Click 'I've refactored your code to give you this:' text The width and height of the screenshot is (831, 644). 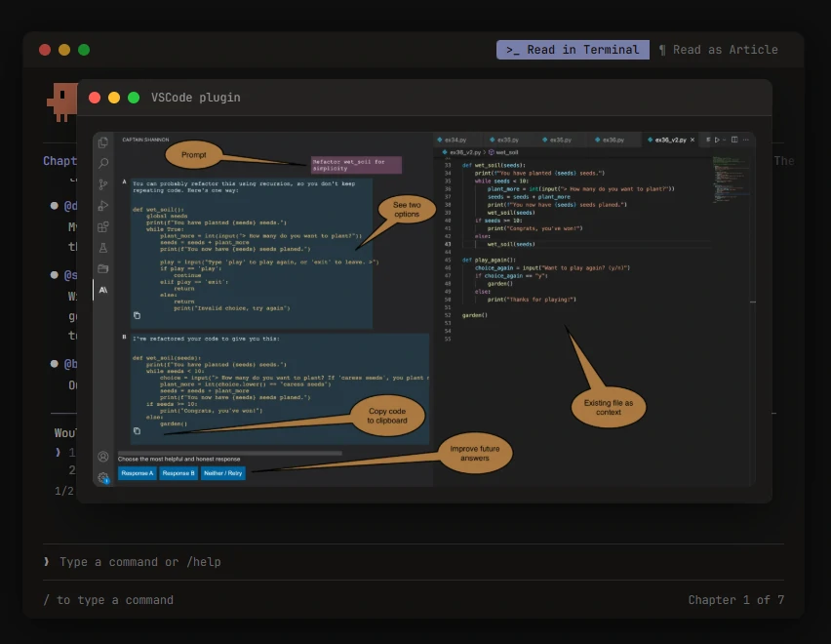(206, 339)
